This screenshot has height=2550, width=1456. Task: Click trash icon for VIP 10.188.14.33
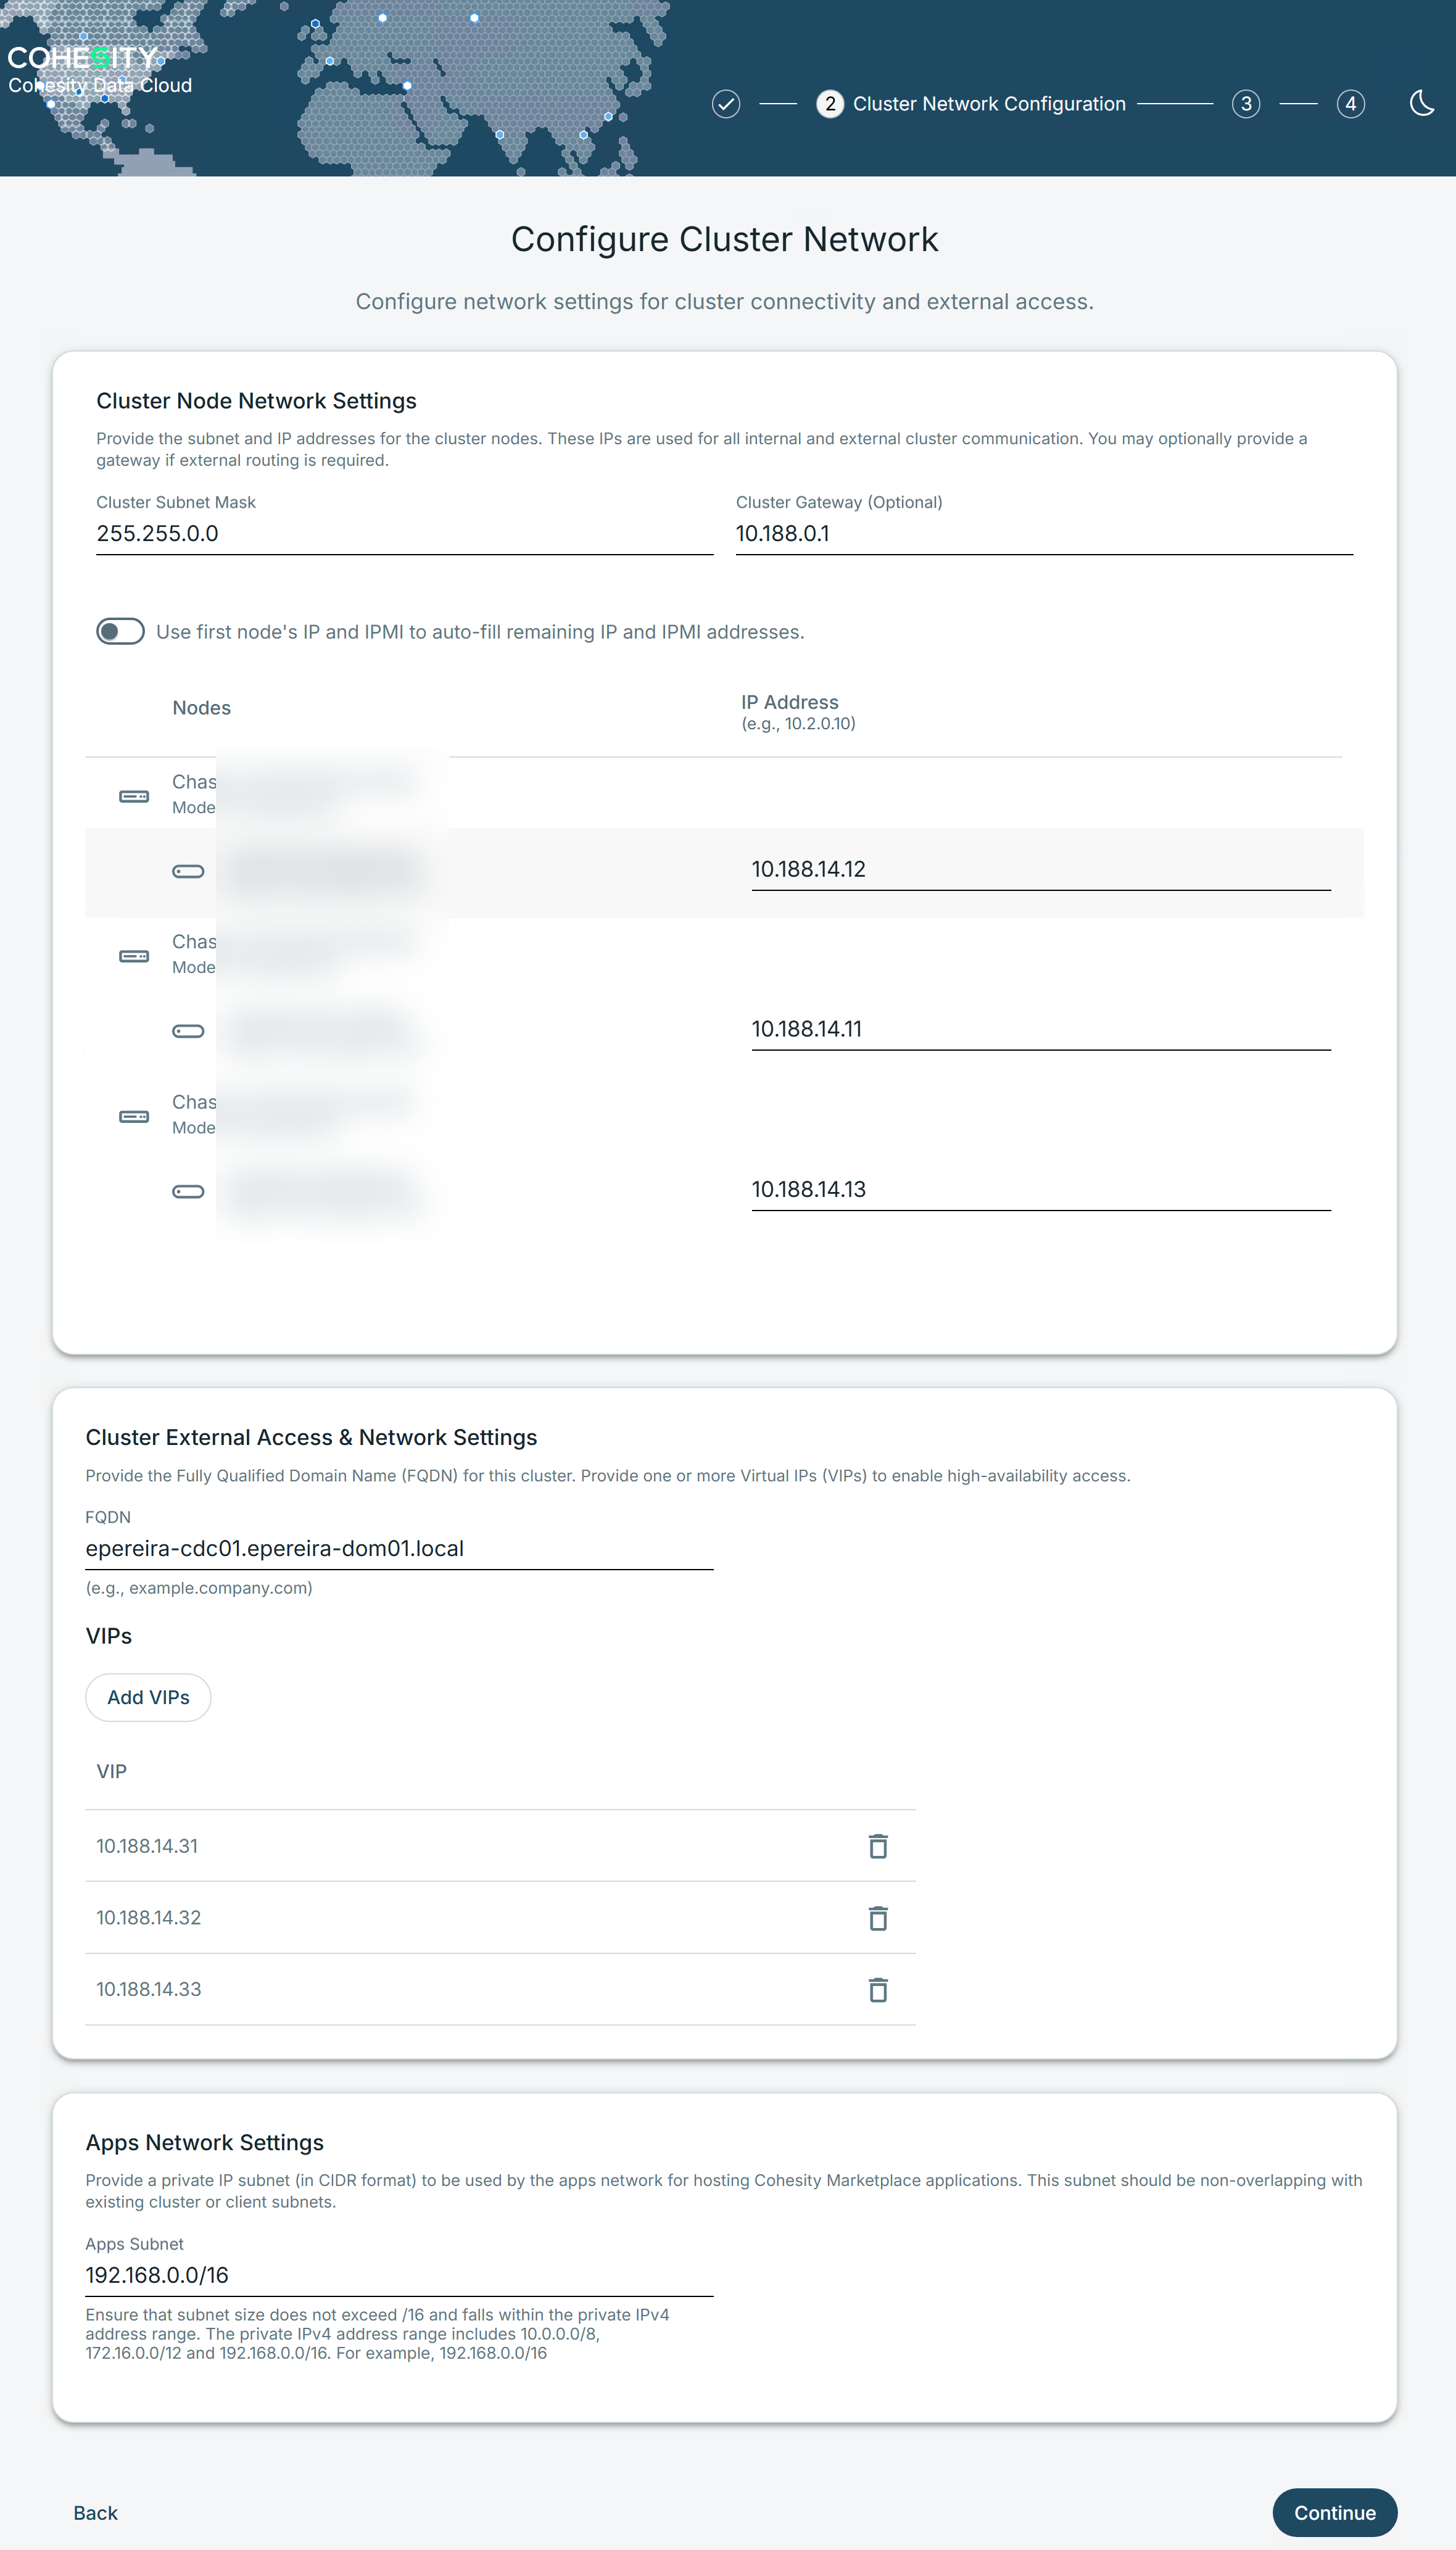[x=877, y=1990]
